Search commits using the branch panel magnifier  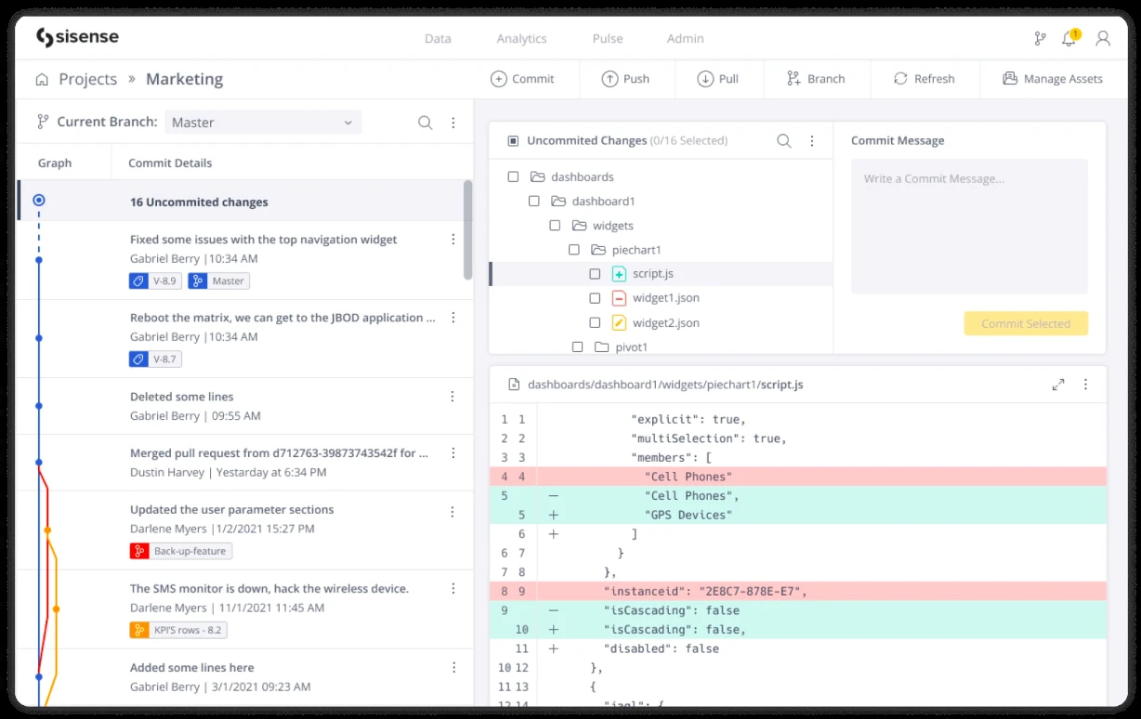(425, 123)
